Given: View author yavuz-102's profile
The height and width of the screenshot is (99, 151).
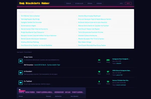Looking at the screenshot, I should (x=119, y=75).
